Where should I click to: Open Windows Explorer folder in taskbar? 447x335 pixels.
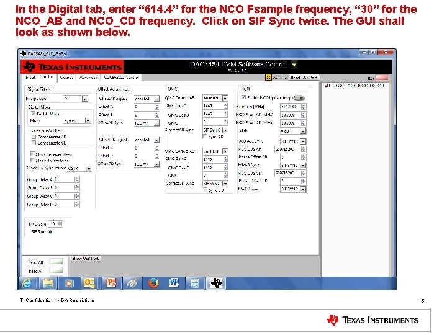pyautogui.click(x=48, y=283)
